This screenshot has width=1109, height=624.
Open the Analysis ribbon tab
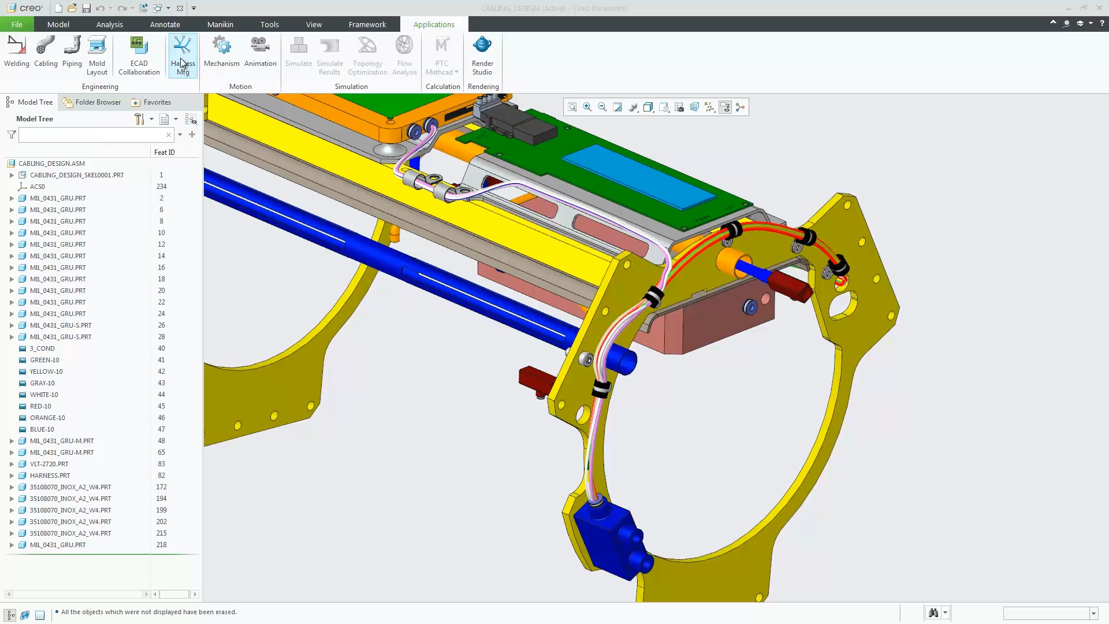tap(110, 24)
